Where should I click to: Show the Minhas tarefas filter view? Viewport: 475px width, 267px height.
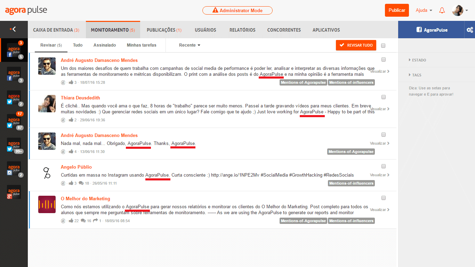click(142, 45)
